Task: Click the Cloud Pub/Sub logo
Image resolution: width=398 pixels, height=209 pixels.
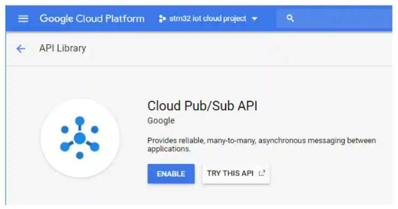Action: (x=80, y=138)
